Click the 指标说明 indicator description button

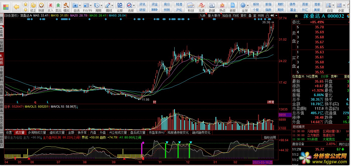coord(270,137)
